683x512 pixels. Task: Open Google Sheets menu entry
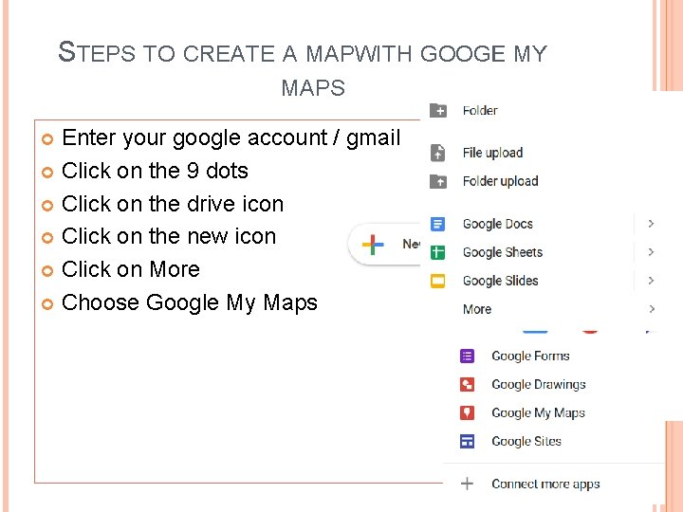pyautogui.click(x=503, y=252)
